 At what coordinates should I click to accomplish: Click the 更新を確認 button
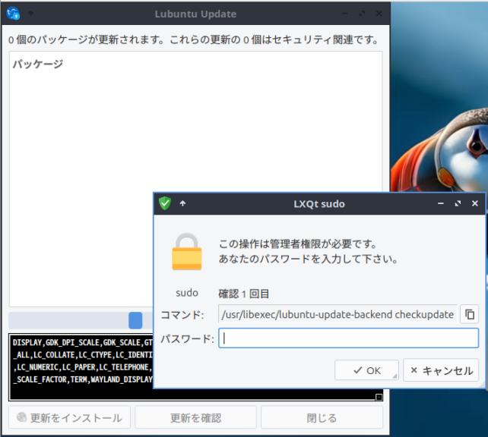[195, 417]
